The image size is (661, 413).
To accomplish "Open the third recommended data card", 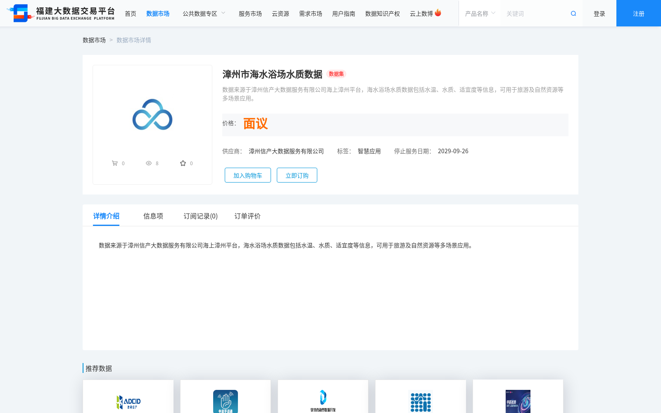I will pos(323,396).
